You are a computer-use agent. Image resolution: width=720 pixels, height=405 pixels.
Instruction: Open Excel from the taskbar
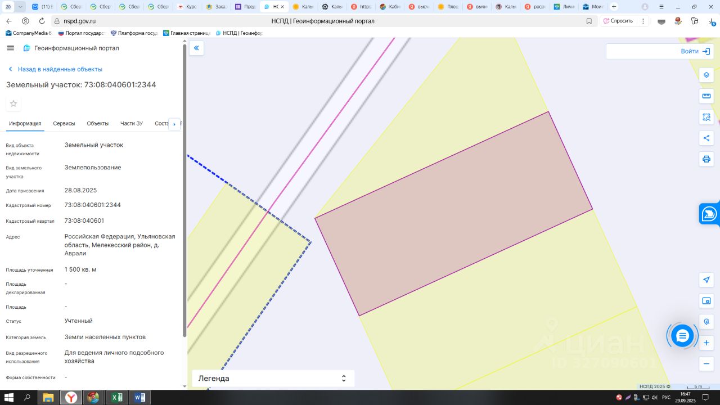pos(117,398)
